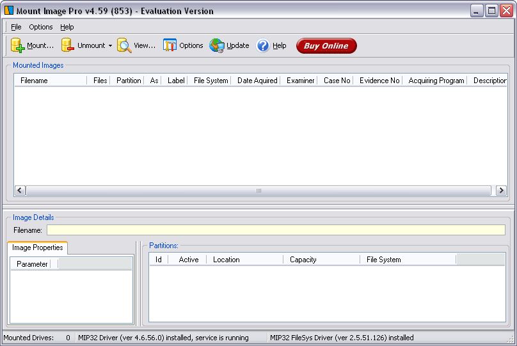
Task: Click the Label column header
Action: (x=175, y=81)
